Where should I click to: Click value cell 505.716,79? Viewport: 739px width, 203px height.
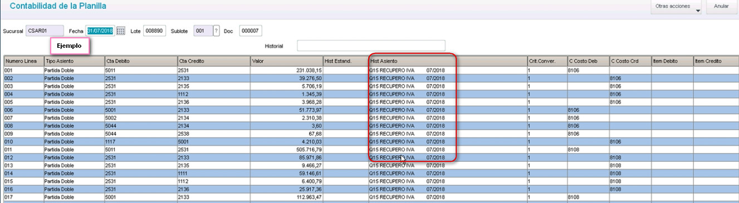(x=286, y=150)
